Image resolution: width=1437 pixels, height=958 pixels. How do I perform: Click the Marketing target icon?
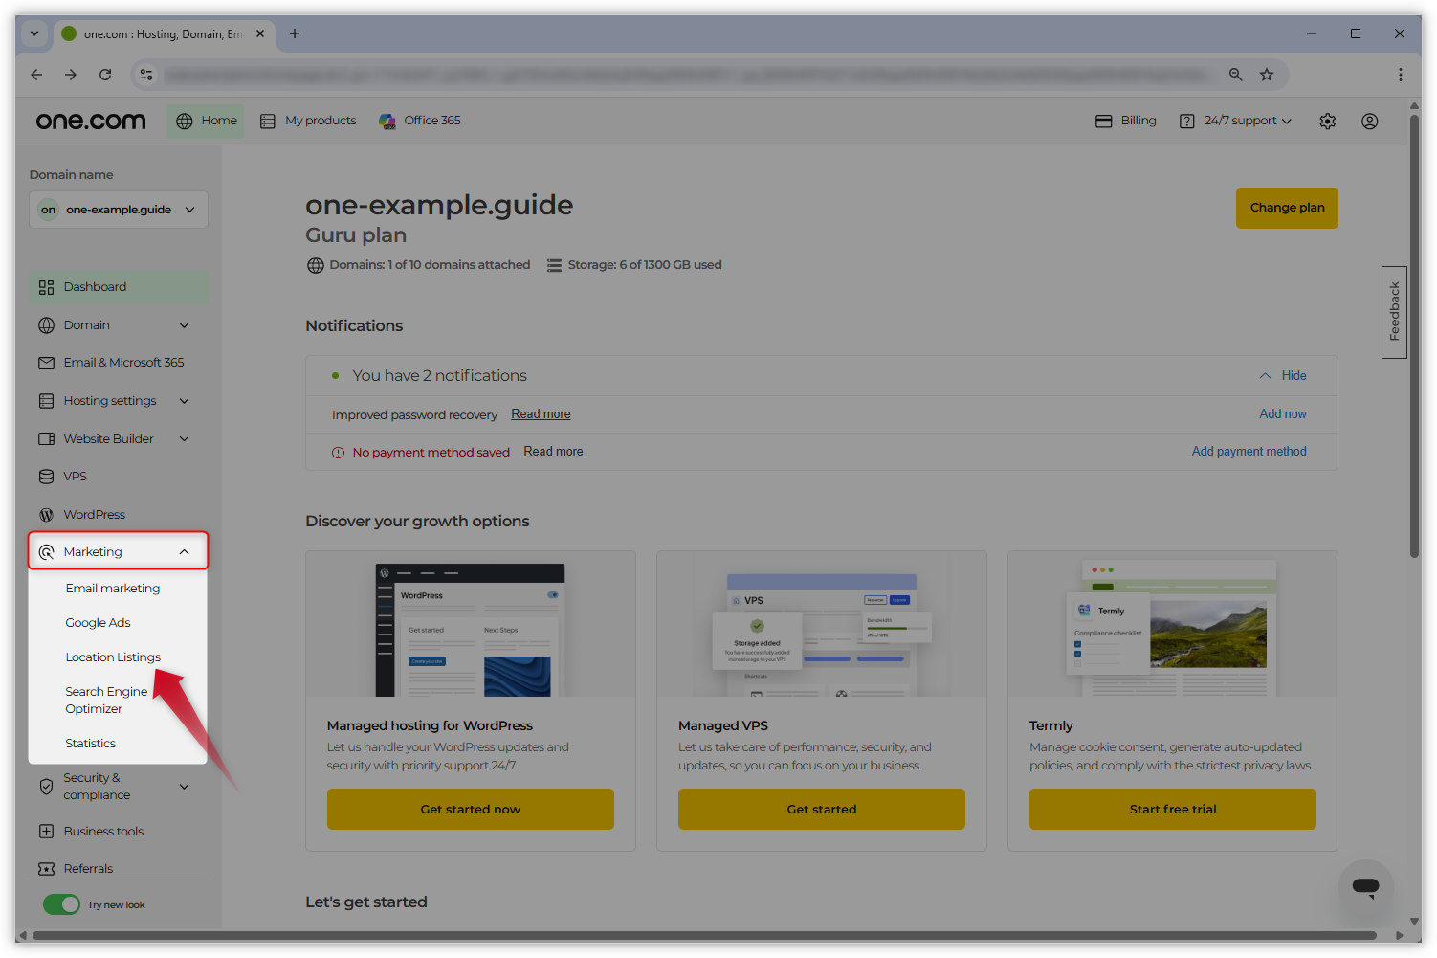pyautogui.click(x=46, y=552)
